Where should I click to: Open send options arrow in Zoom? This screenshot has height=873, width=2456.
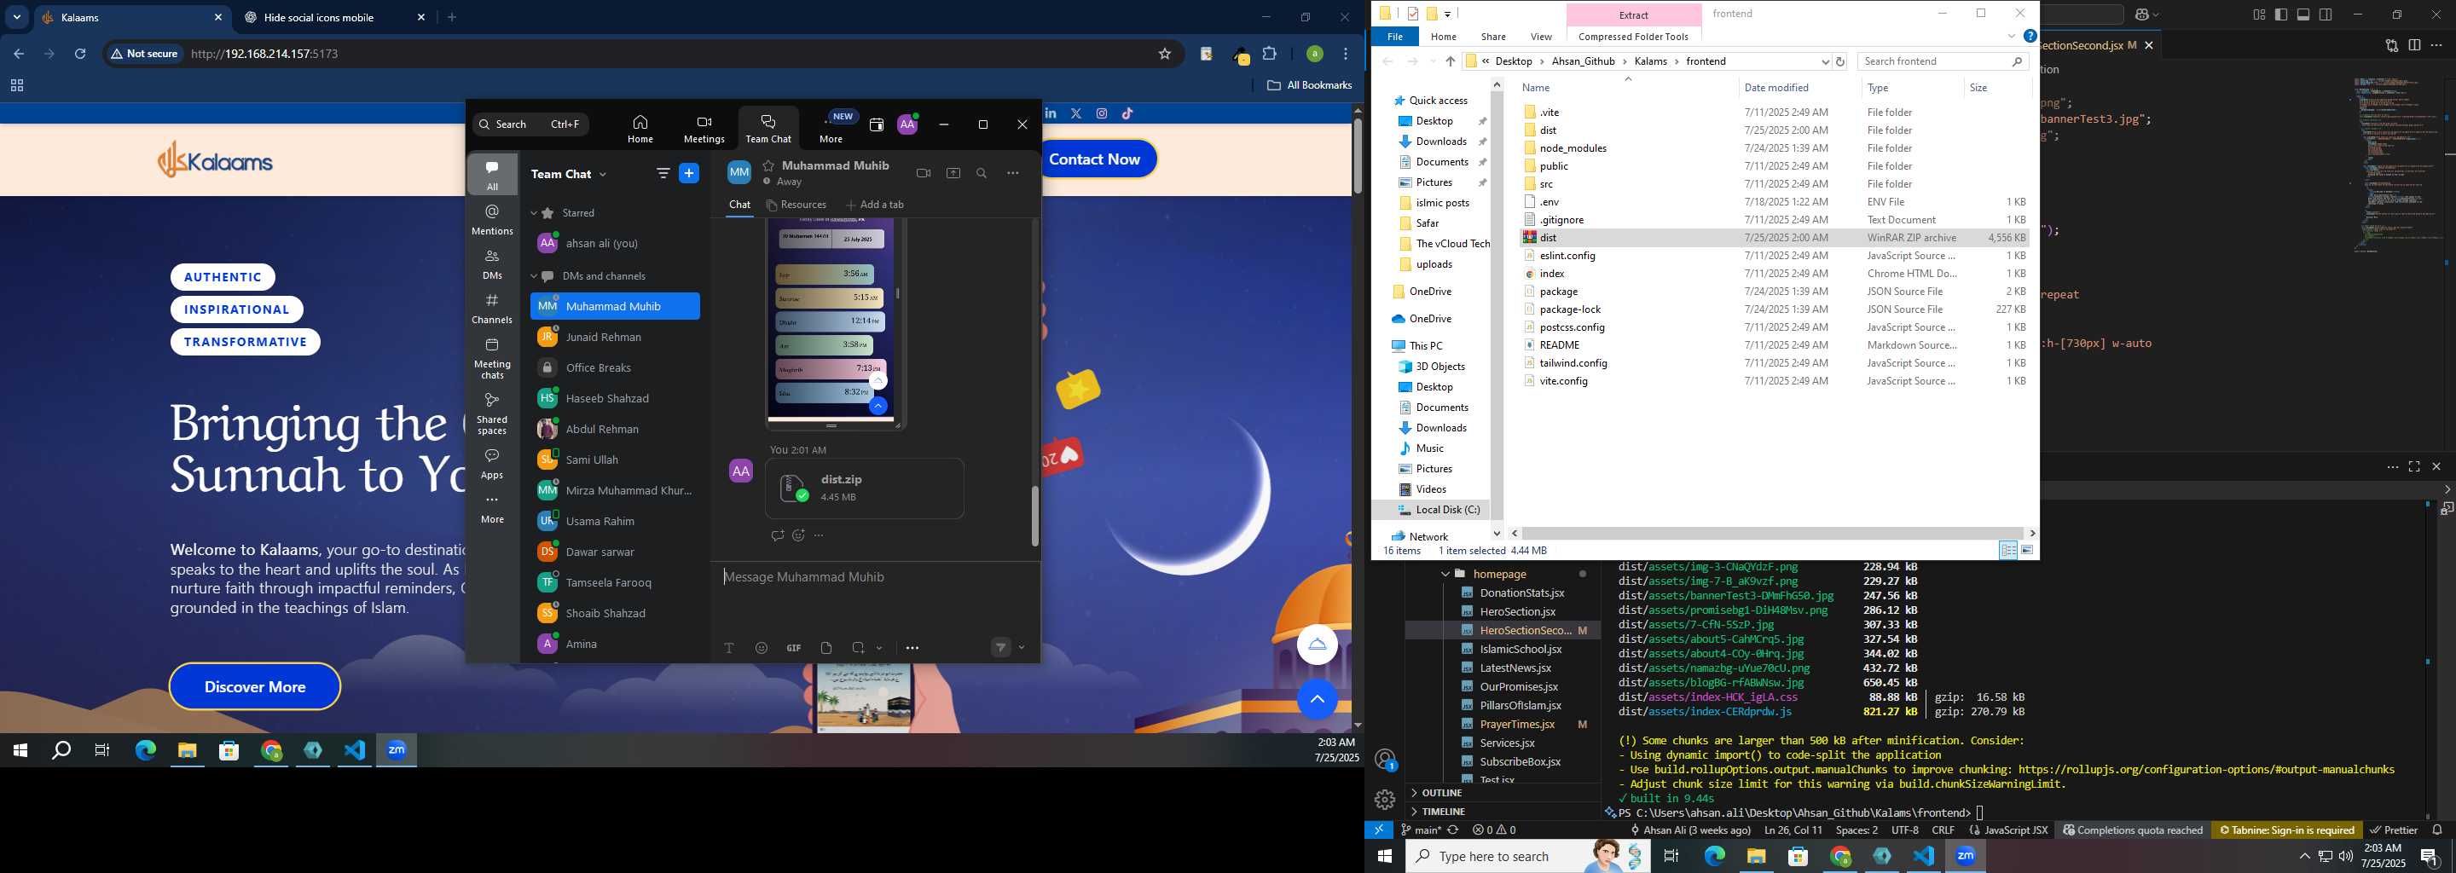[1022, 648]
